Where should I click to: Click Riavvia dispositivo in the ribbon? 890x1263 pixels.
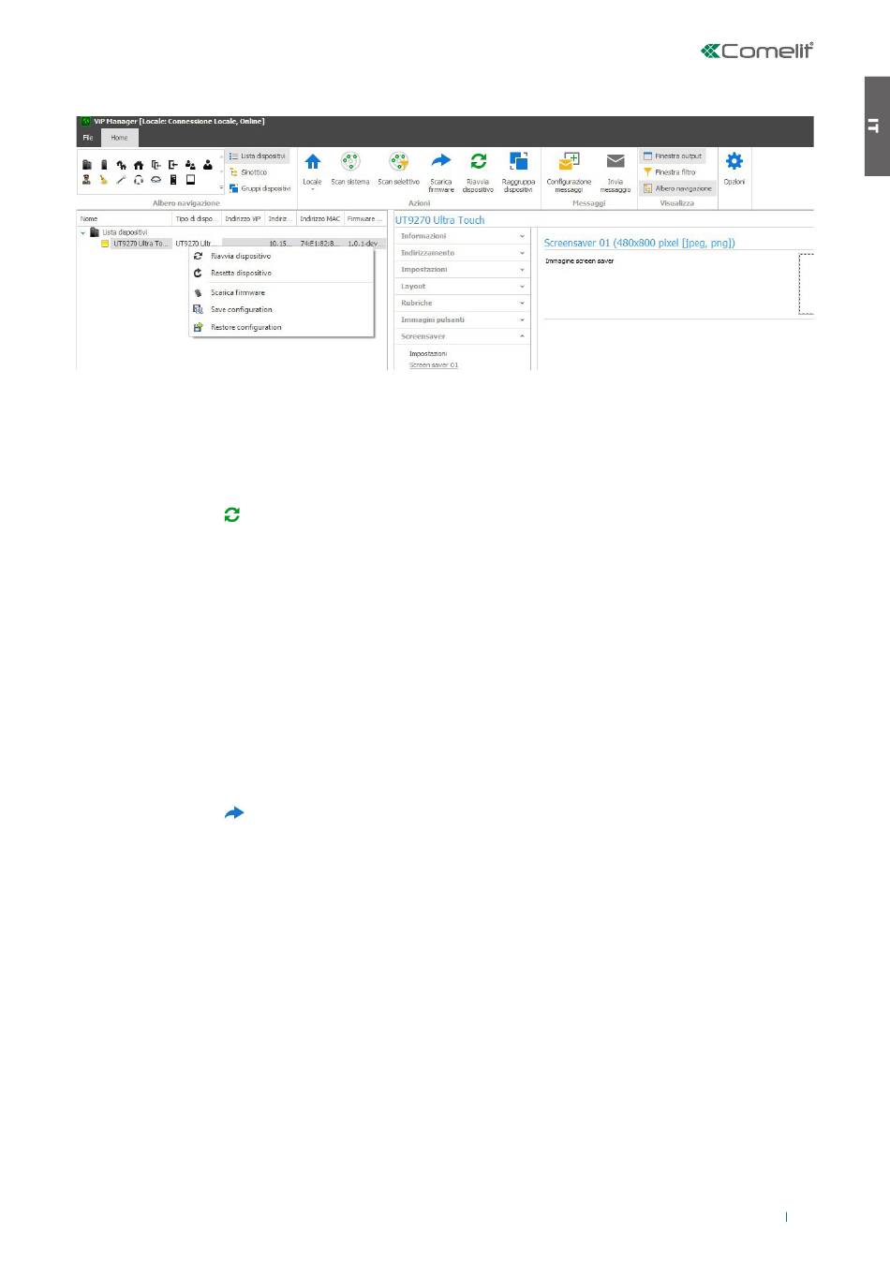pyautogui.click(x=478, y=172)
